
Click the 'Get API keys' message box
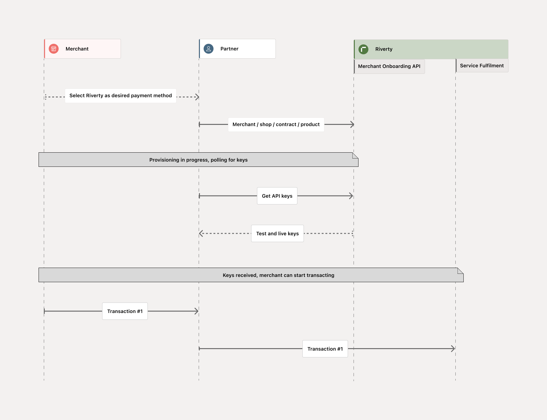(277, 196)
